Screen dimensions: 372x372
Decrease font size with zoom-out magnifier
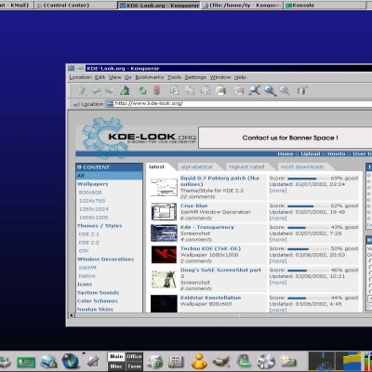coord(285,91)
